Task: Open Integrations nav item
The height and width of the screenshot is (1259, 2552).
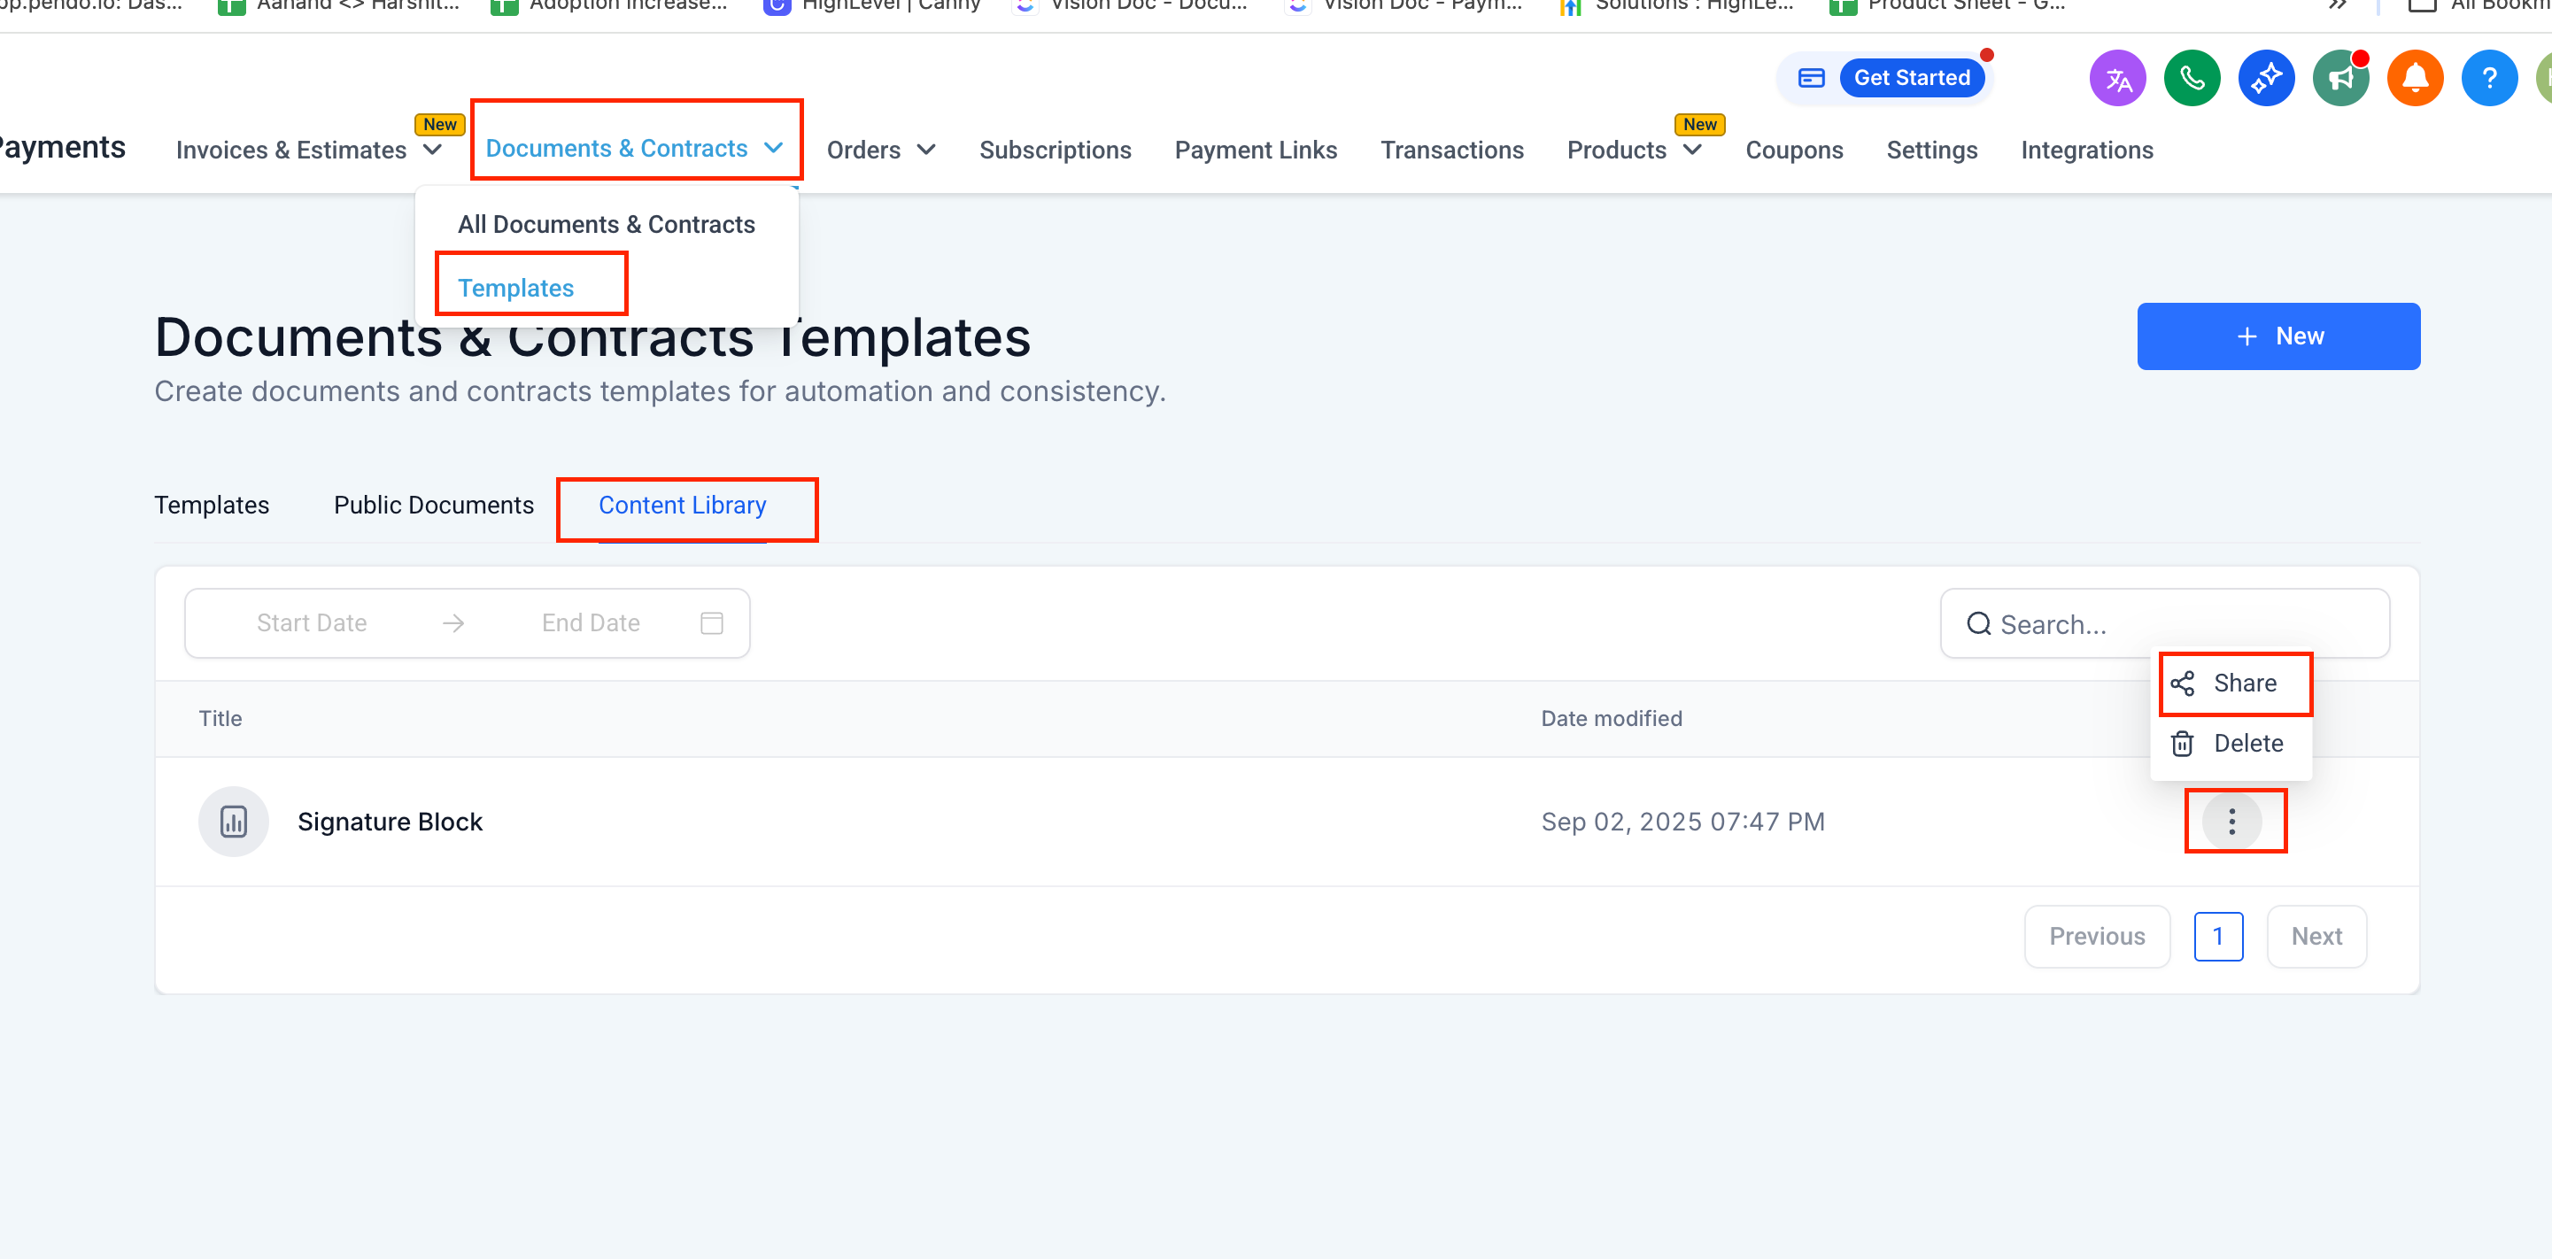Action: tap(2086, 151)
